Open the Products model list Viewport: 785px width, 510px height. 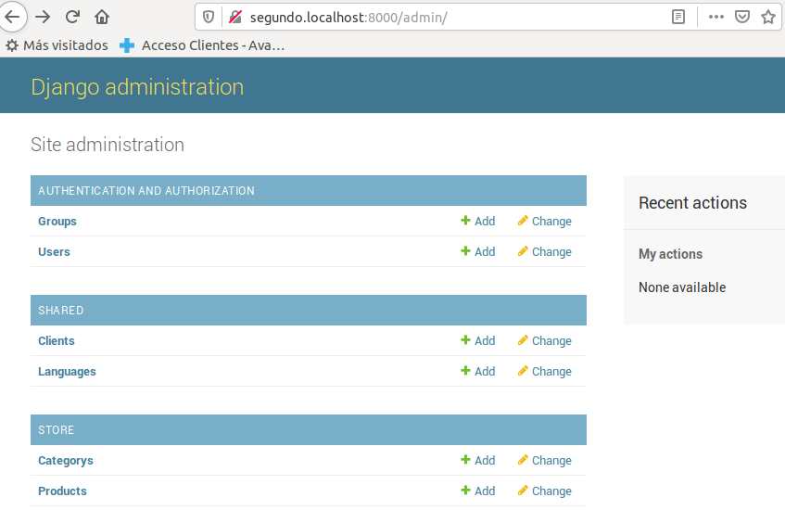(62, 491)
